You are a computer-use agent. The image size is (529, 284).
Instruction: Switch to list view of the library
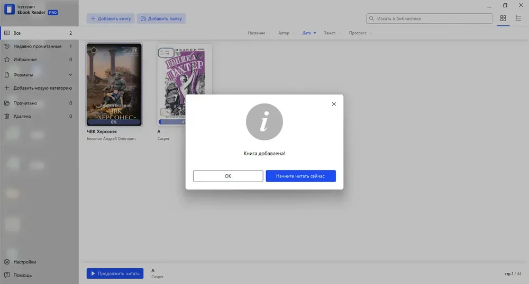click(518, 18)
